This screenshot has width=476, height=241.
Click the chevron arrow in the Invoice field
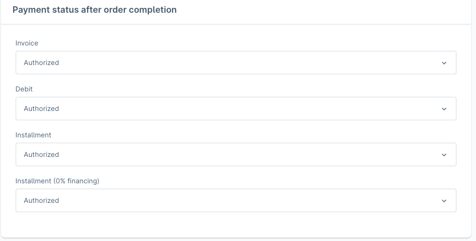coord(444,63)
